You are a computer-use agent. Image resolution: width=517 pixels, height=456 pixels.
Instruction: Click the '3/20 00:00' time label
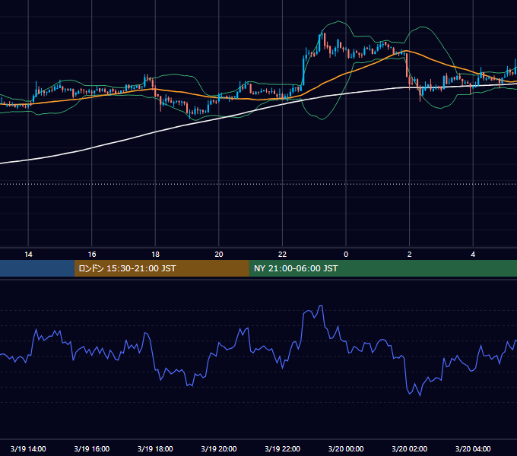point(346,448)
